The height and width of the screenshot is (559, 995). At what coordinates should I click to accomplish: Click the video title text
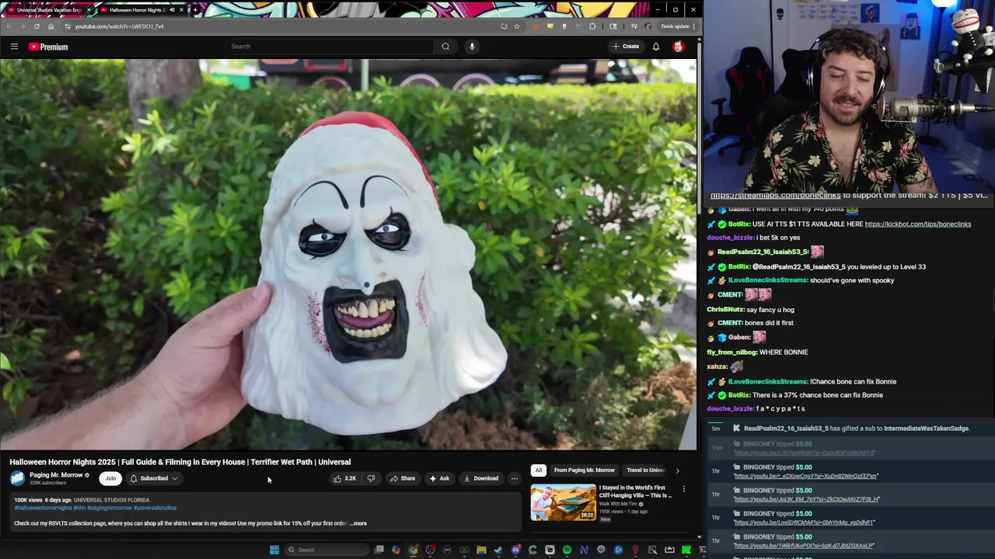click(x=180, y=462)
